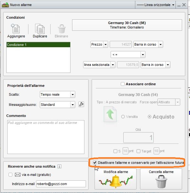This screenshot has height=193, width=190.
Task: Click the Tipo : A prezzo di mercato text
Action: click(x=117, y=102)
